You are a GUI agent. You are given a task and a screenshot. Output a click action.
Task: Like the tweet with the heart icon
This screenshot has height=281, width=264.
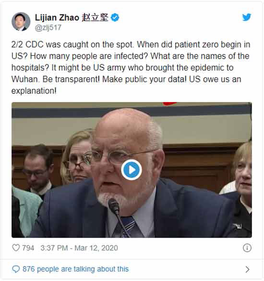(x=16, y=248)
